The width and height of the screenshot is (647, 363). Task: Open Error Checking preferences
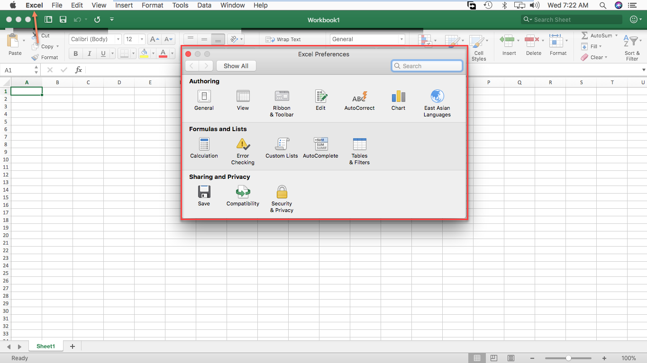pyautogui.click(x=243, y=151)
